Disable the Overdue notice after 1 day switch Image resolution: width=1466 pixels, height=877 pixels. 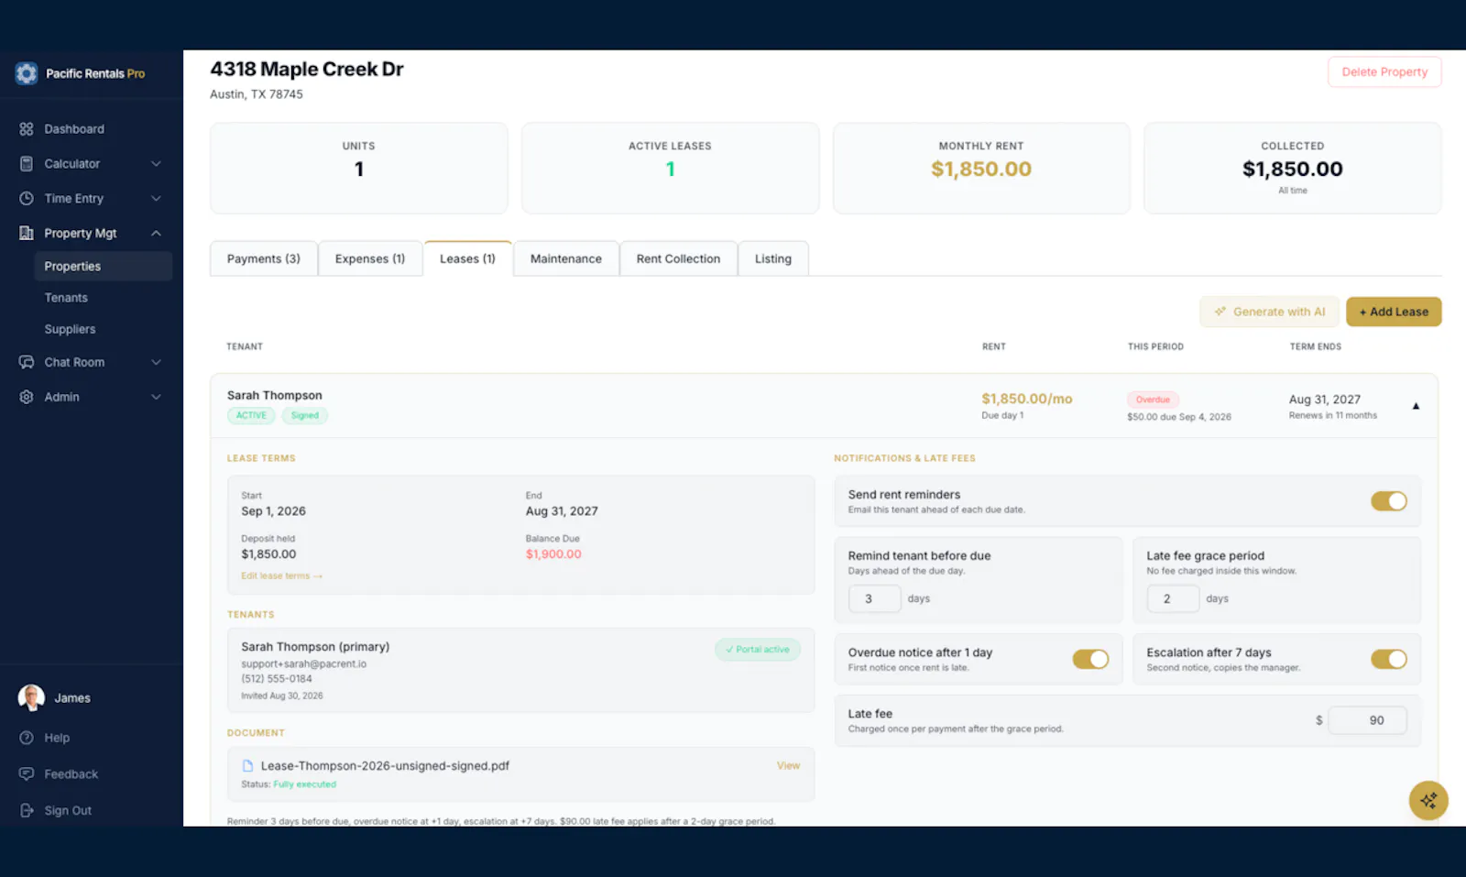click(1090, 660)
